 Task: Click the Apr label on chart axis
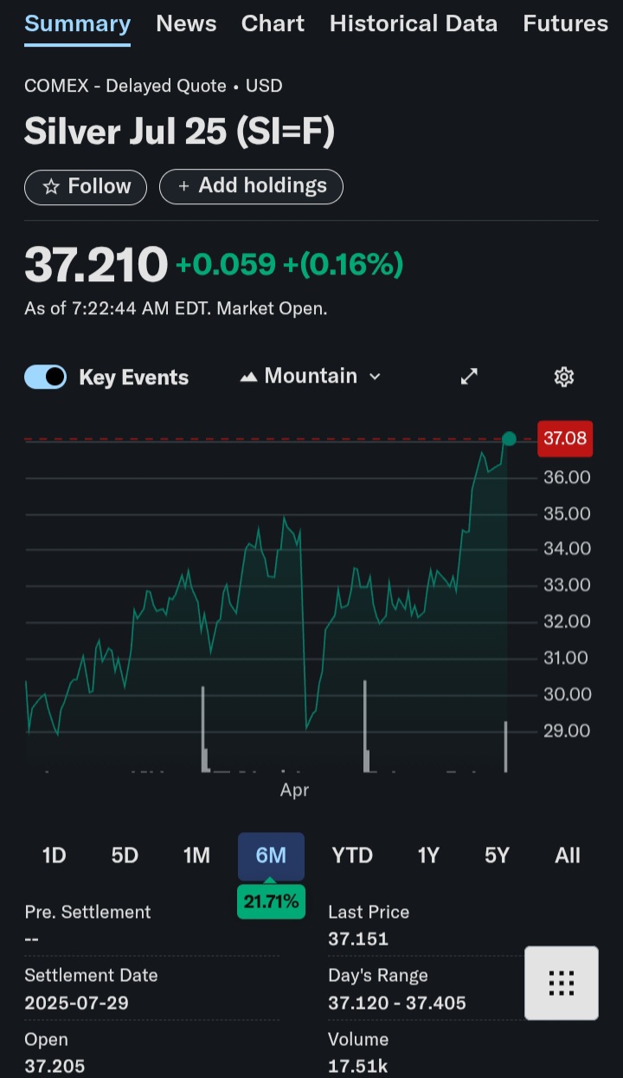(x=294, y=790)
